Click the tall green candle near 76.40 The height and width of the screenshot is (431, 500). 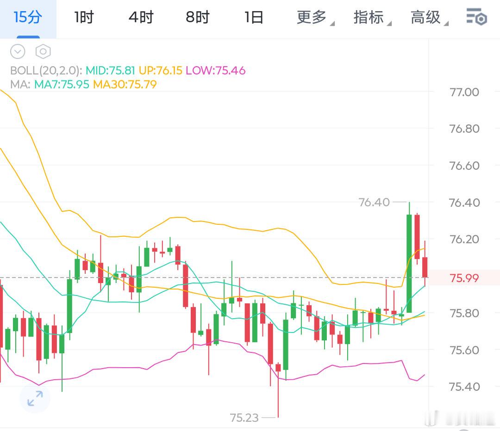click(x=409, y=264)
